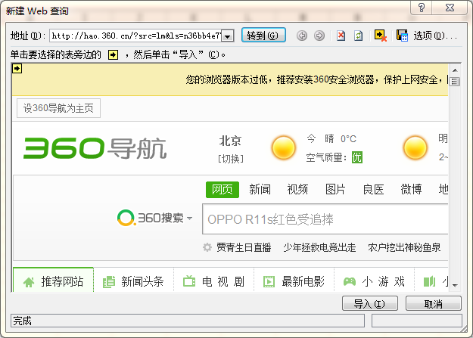Select the 视频 search tab
Image resolution: width=473 pixels, height=338 pixels.
(297, 190)
